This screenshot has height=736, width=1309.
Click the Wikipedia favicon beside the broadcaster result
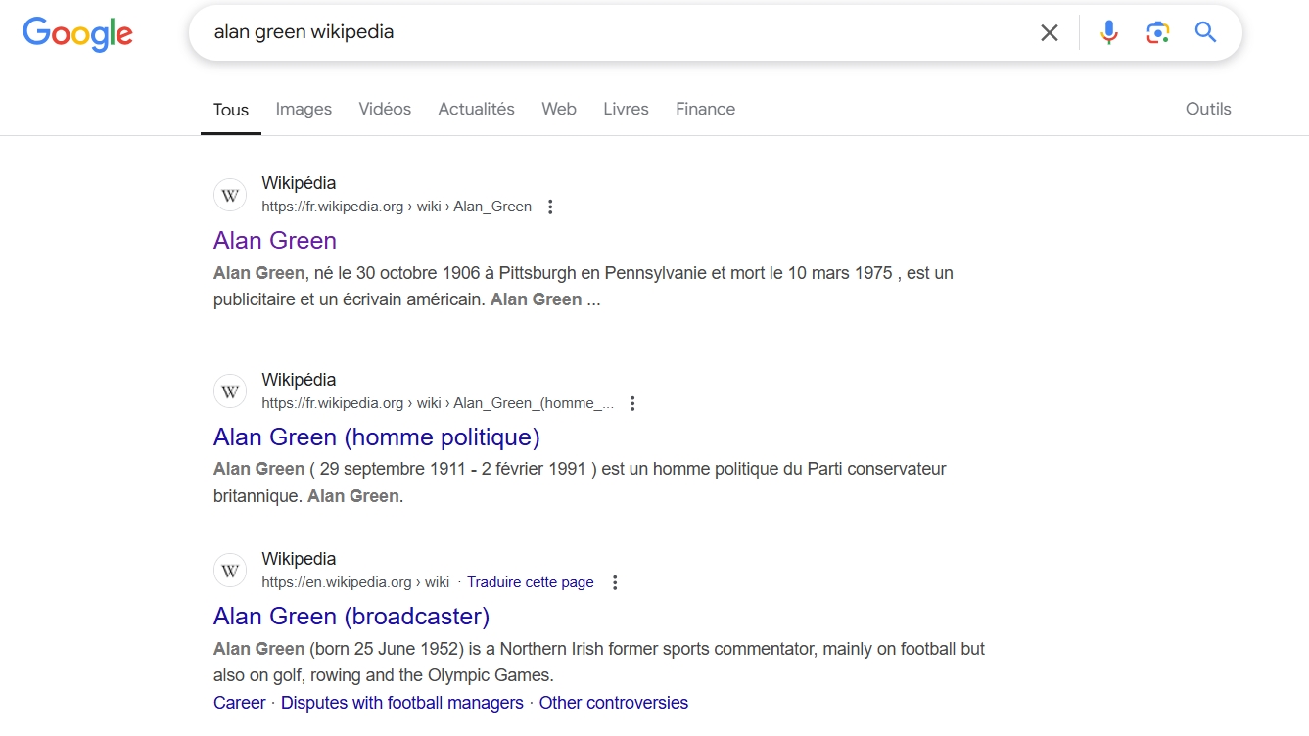click(x=230, y=571)
